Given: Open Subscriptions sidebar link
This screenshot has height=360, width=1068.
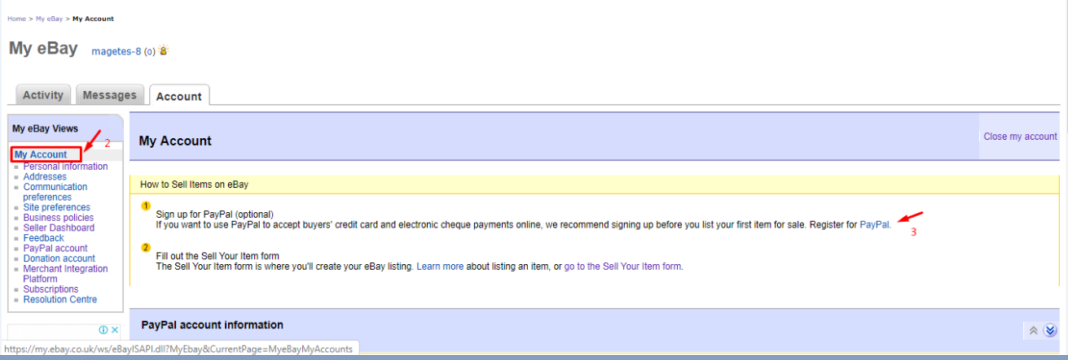Looking at the screenshot, I should [x=51, y=289].
